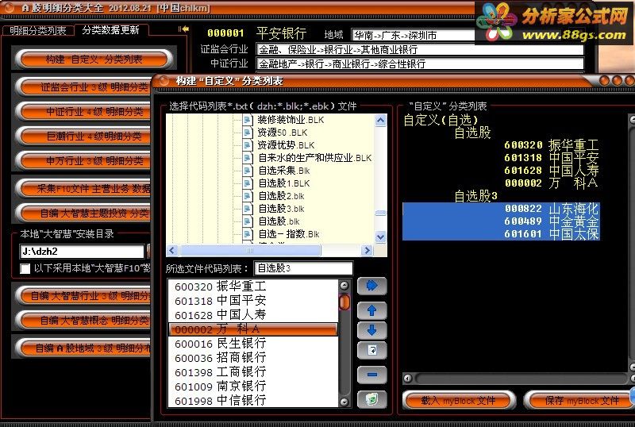635x427 pixels.
Task: Click the yellow collapse-panel arrow icon
Action: (x=183, y=29)
